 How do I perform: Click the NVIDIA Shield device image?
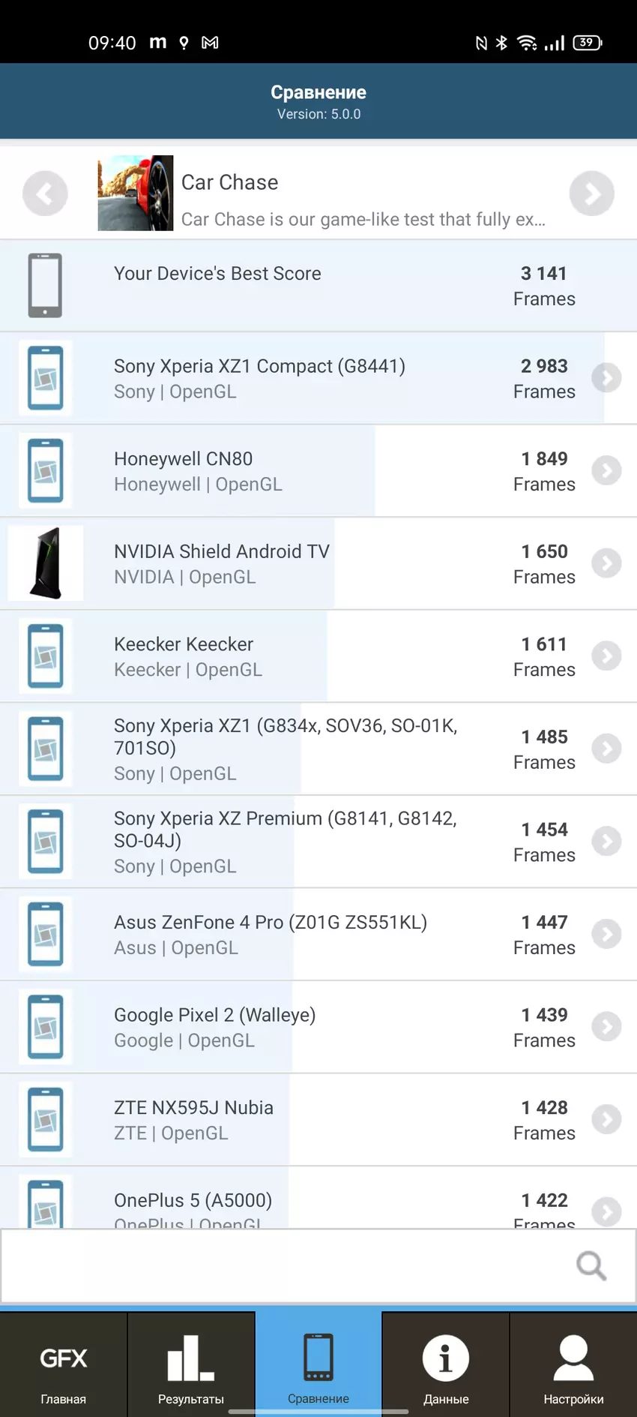click(46, 563)
